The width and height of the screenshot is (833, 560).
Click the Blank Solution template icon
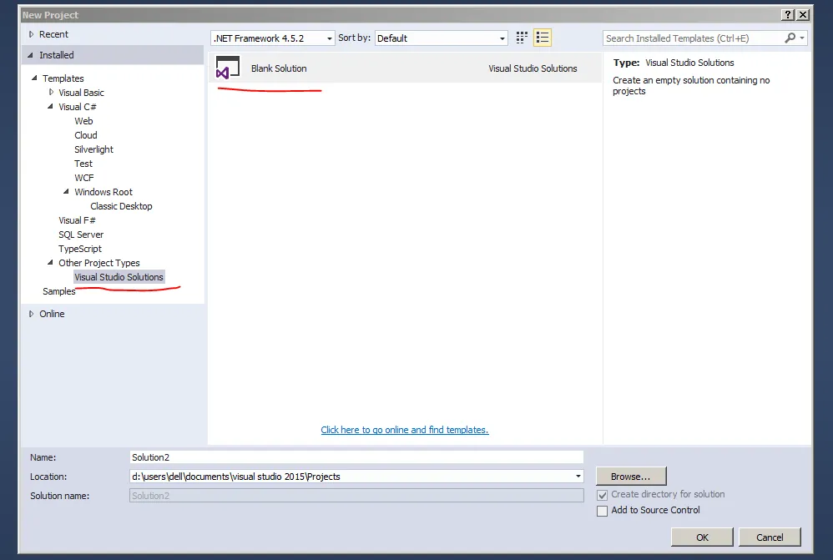tap(228, 68)
